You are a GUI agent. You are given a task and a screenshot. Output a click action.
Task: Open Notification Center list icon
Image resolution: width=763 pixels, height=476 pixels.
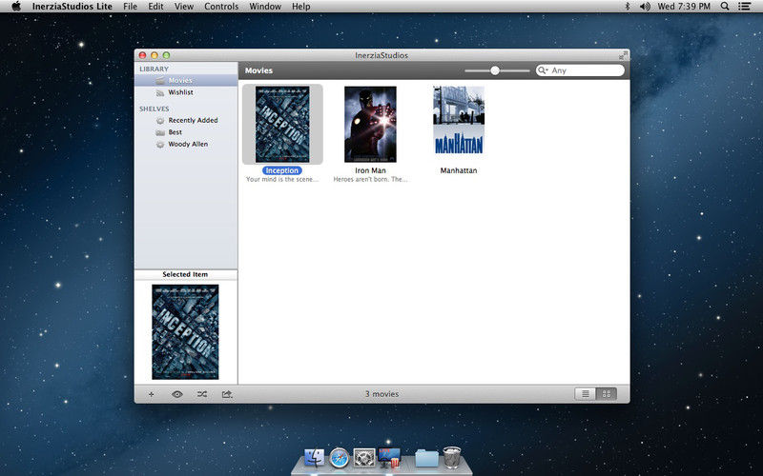click(744, 7)
